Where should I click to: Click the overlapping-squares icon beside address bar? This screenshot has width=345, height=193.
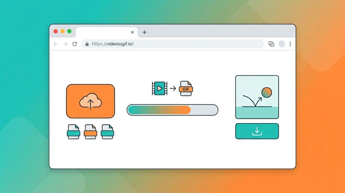tap(271, 44)
